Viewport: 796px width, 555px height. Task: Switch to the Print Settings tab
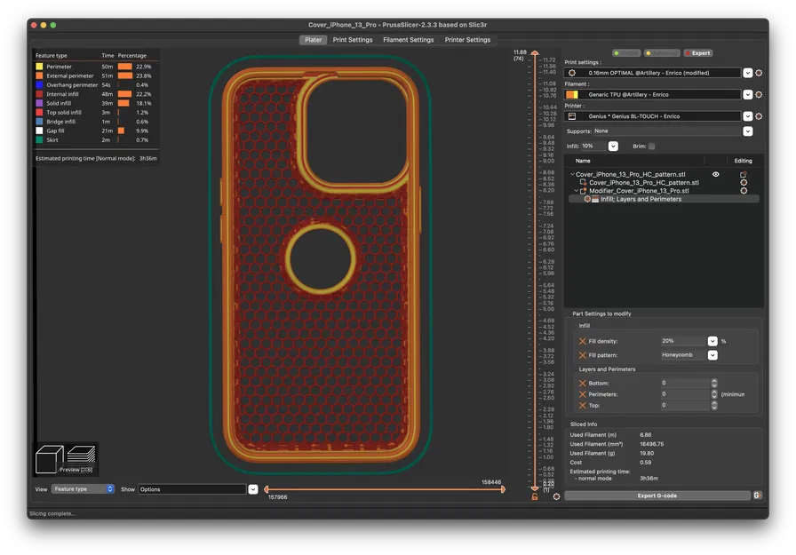pos(354,39)
